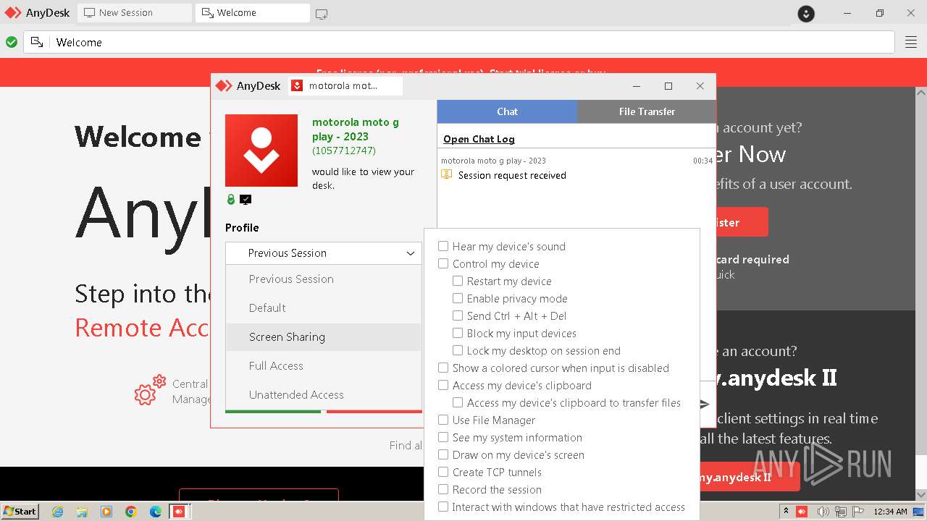This screenshot has width=927, height=521.
Task: Switch to the New Session tab
Action: click(x=135, y=13)
